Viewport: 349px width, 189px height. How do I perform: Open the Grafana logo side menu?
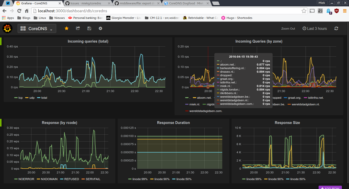pos(8,28)
